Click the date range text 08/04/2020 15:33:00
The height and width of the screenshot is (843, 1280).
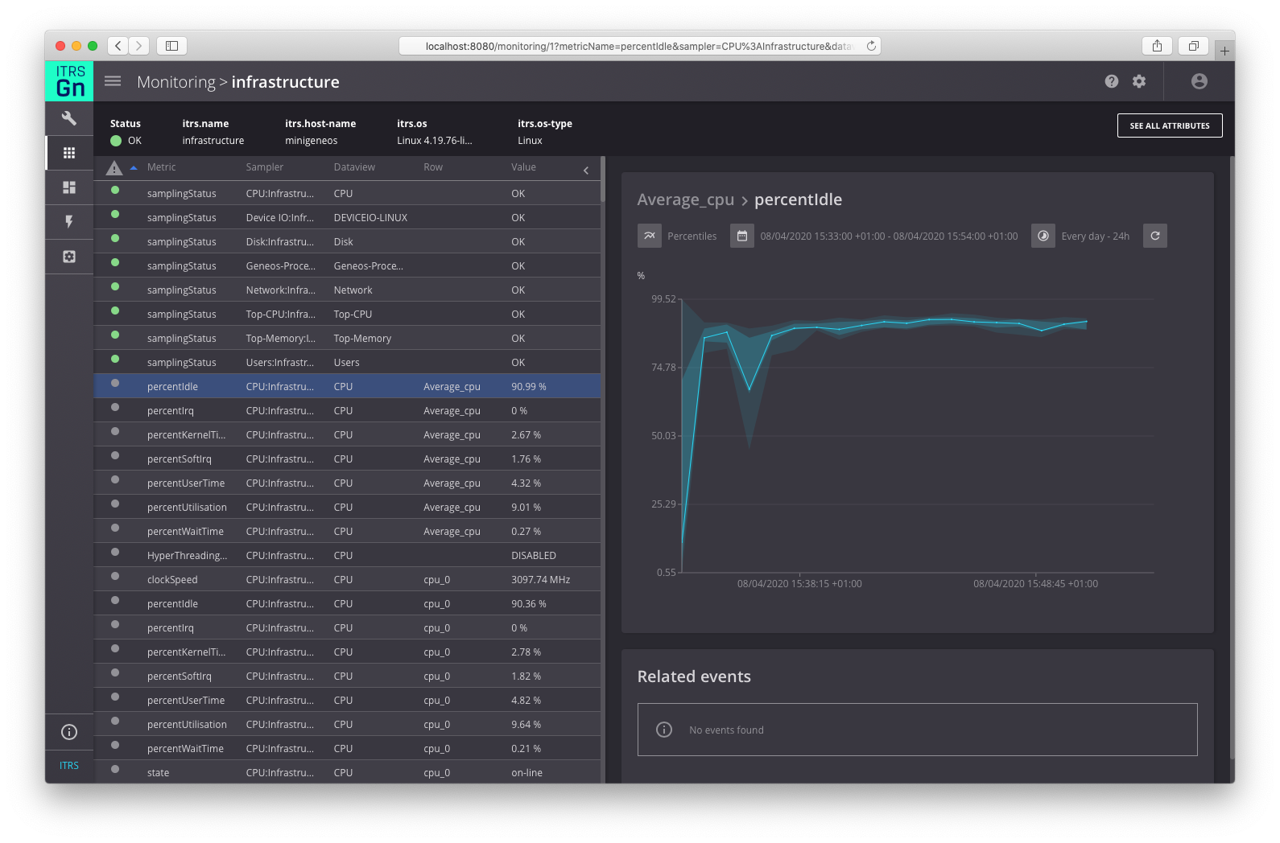click(x=889, y=236)
